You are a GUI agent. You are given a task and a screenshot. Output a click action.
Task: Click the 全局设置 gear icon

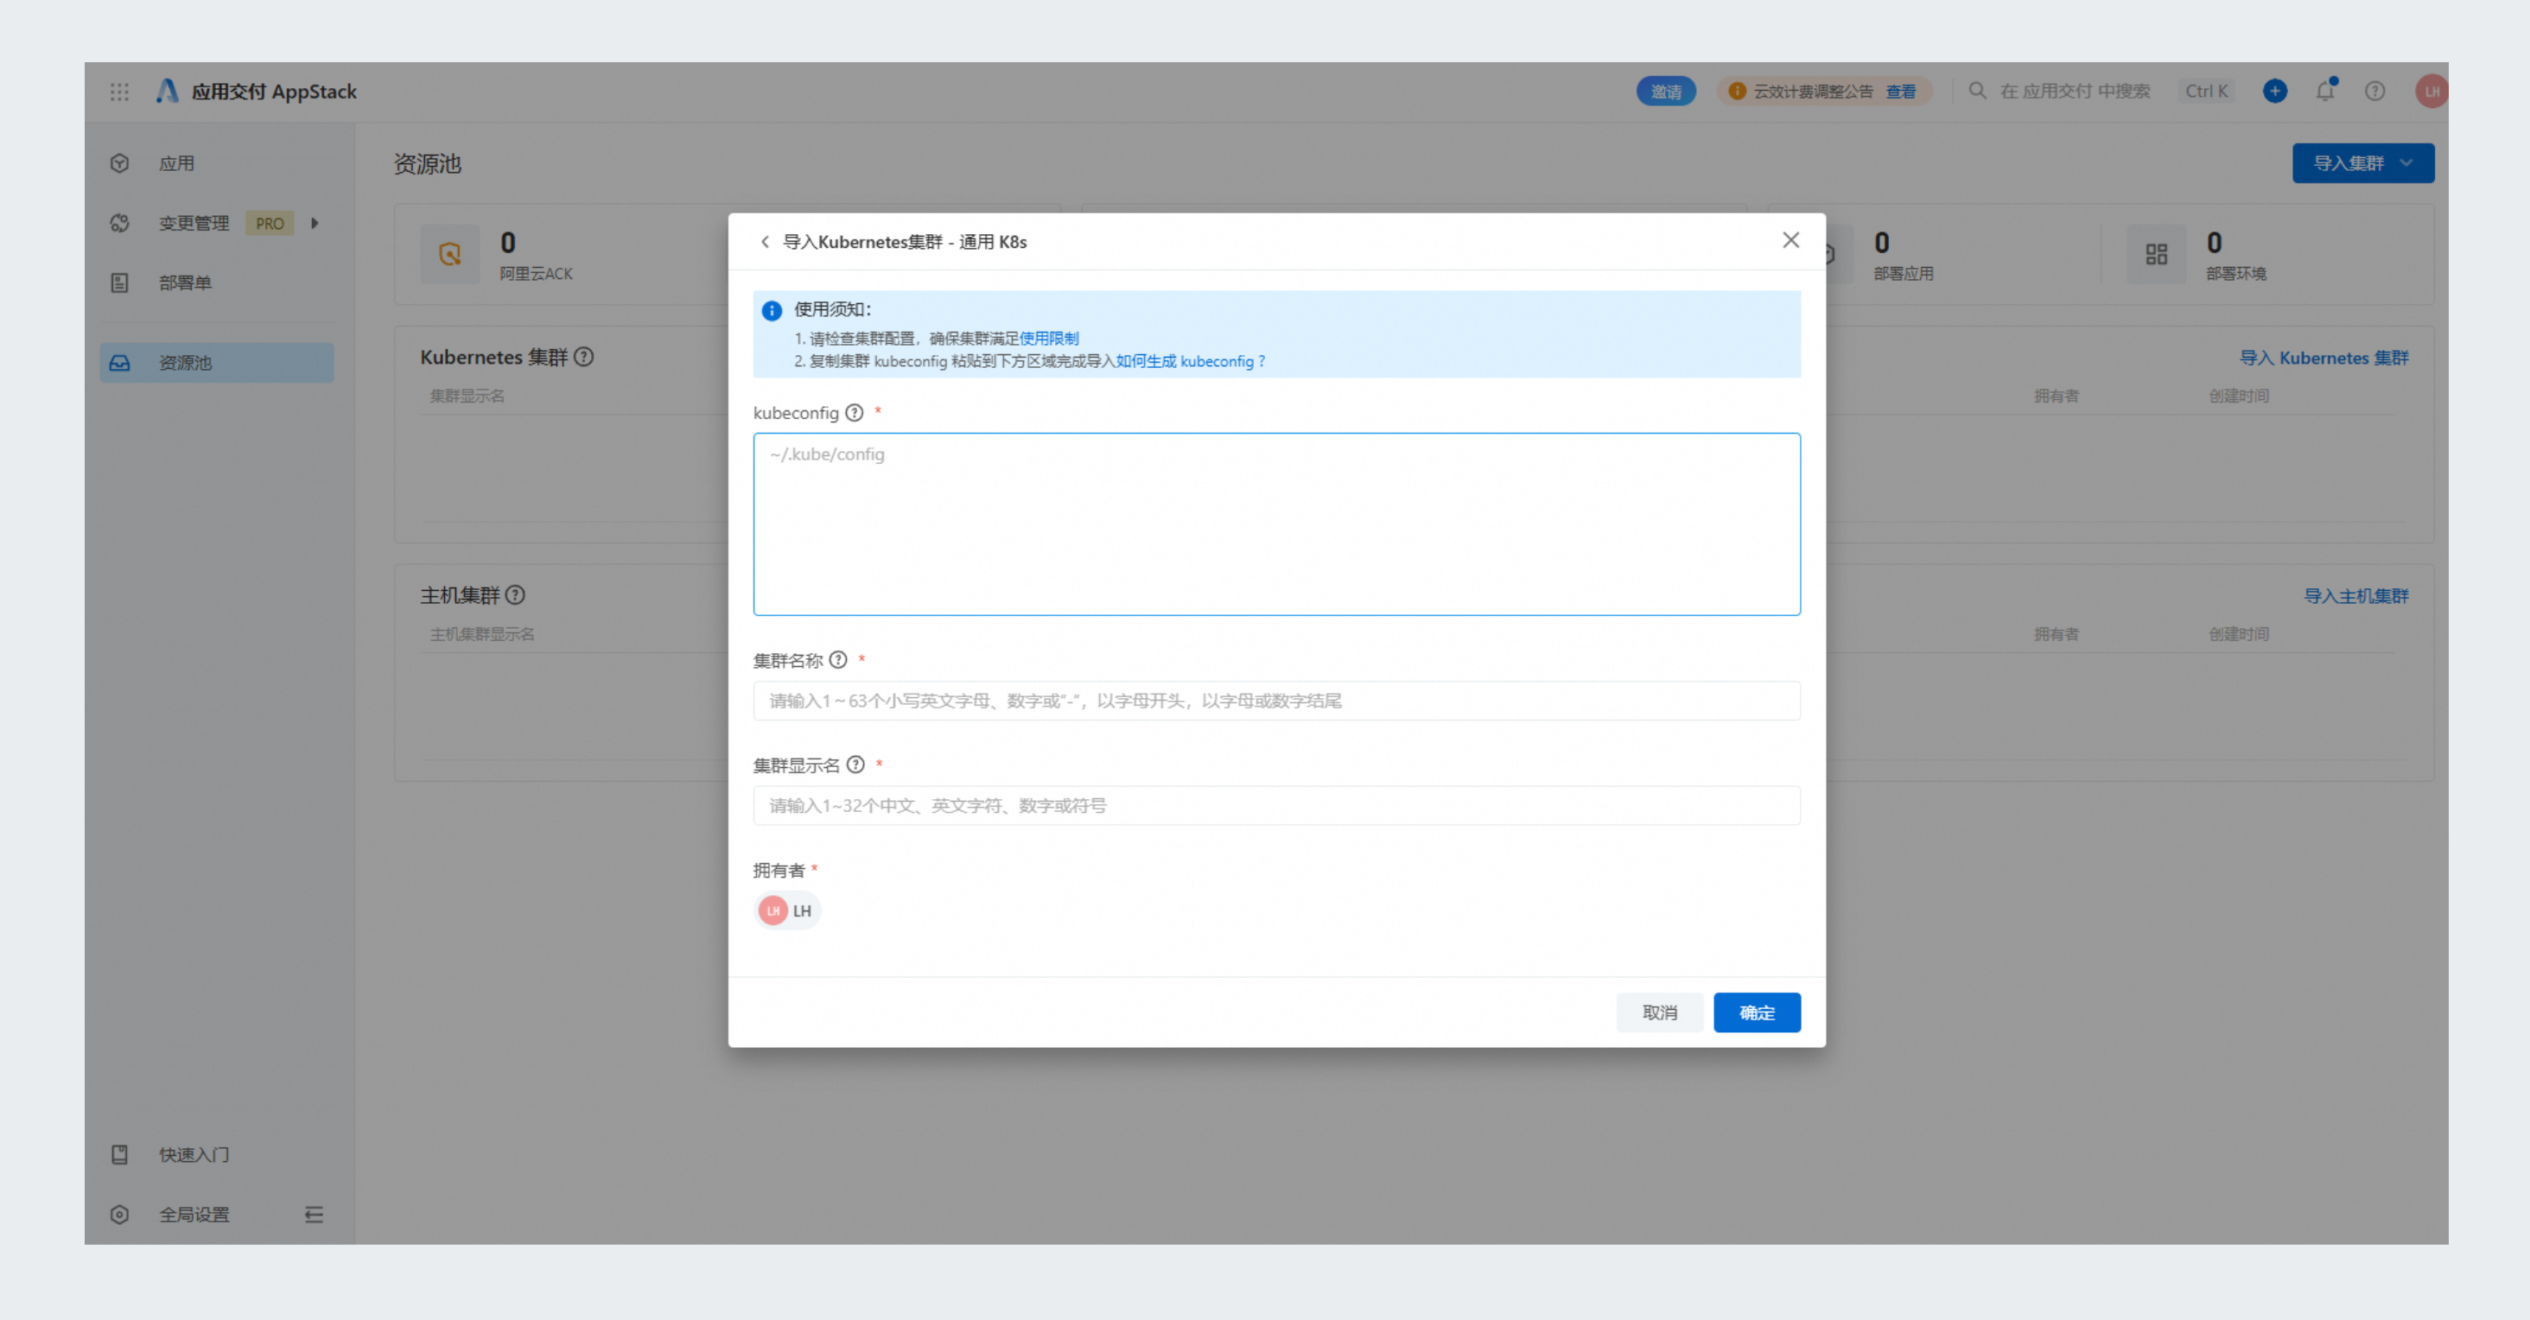tap(120, 1214)
